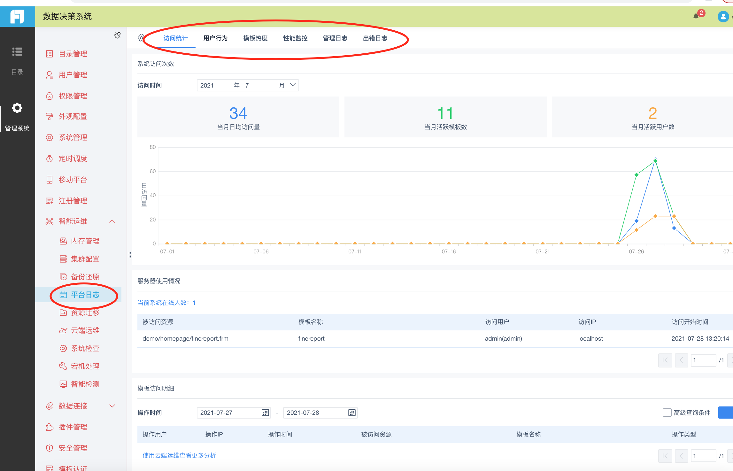
Task: Click the 宕机处理 icon
Action: pos(63,366)
